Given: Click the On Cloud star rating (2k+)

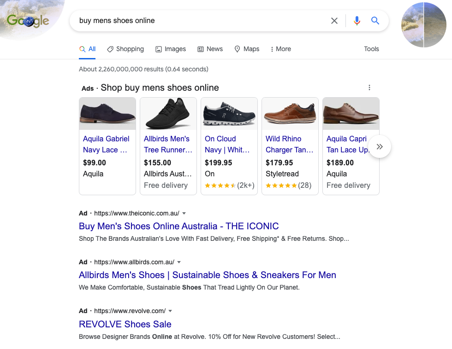Looking at the screenshot, I should [230, 185].
